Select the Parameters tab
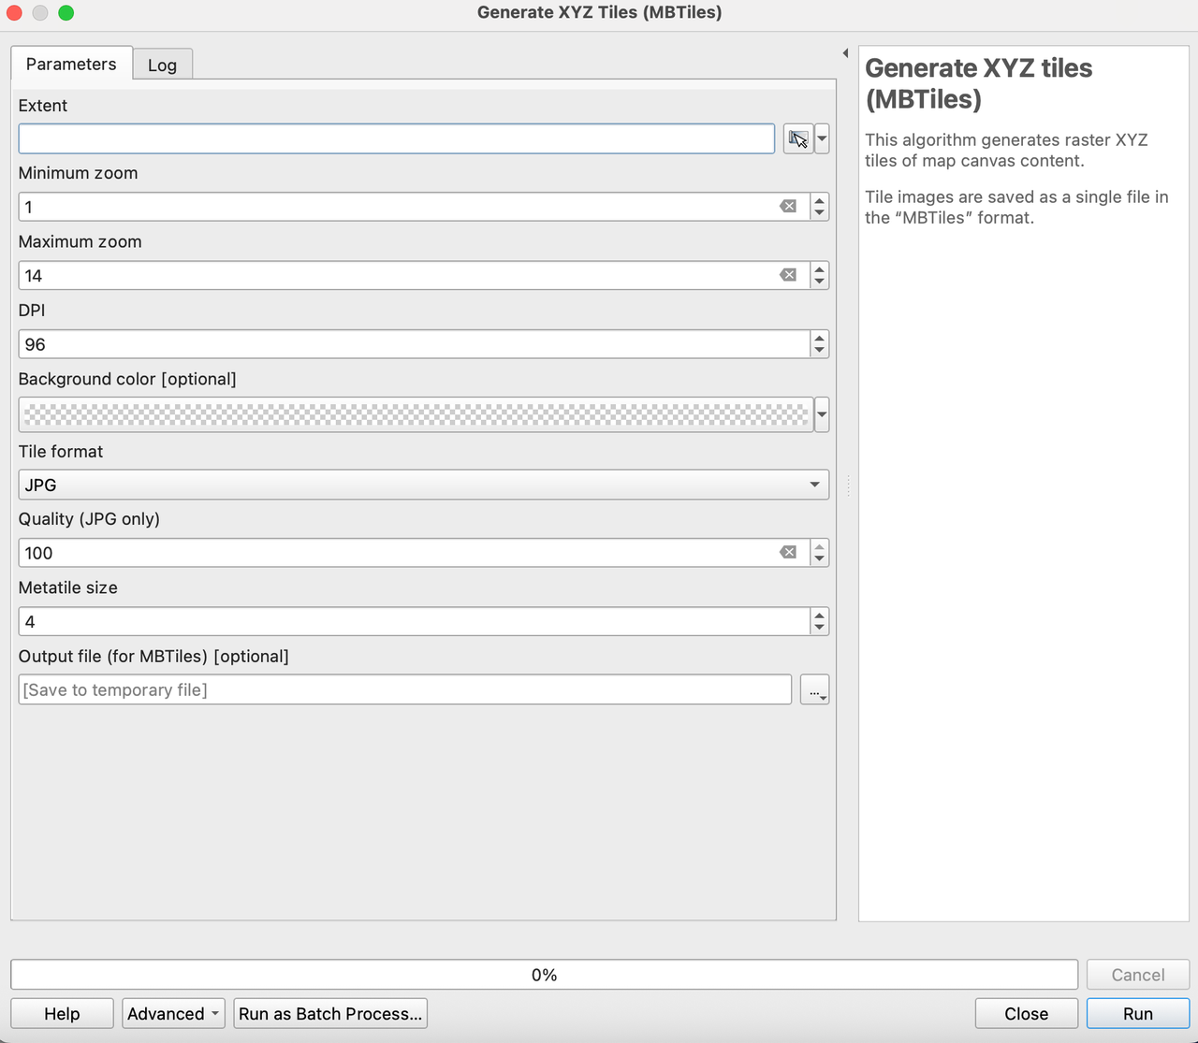Viewport: 1198px width, 1043px height. (71, 64)
